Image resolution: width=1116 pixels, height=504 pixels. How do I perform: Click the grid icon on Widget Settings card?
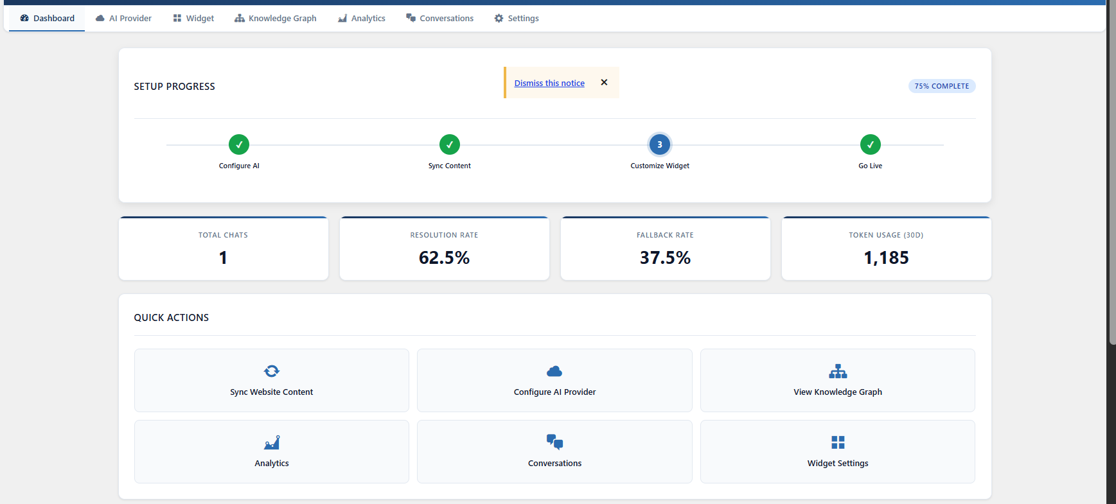pos(838,442)
